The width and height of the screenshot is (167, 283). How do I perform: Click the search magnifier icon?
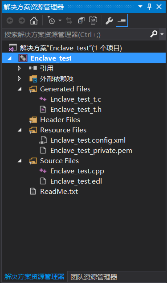click(x=154, y=34)
